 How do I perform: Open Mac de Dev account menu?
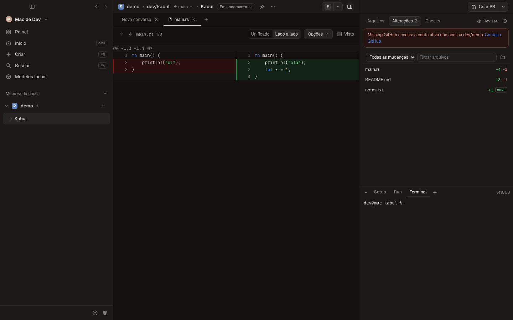(x=27, y=19)
